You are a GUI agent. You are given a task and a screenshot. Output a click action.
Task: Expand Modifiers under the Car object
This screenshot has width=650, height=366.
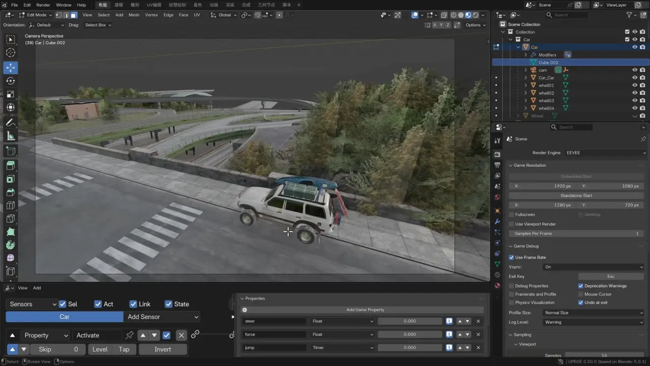526,54
